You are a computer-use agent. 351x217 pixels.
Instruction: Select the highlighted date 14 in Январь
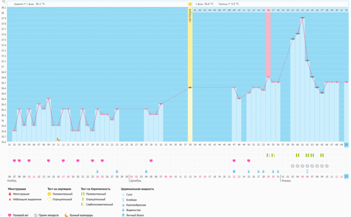point(346,177)
